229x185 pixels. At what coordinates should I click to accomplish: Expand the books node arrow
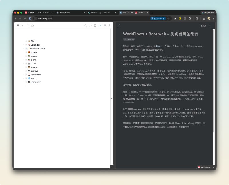23,56
